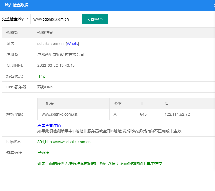Select the 诊断项 column header
215x191 pixels.
click(x=12, y=33)
